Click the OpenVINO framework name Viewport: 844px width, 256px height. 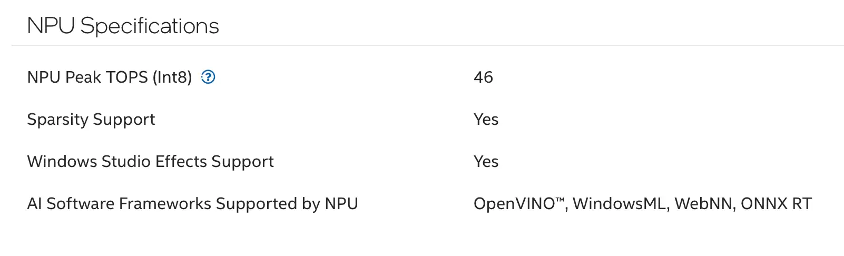(514, 204)
